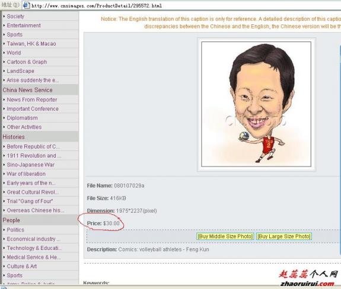Open the Cartoon & Graph category
This screenshot has height=289, width=341.
coord(27,62)
